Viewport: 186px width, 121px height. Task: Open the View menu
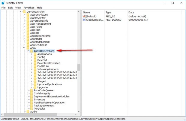18,8
